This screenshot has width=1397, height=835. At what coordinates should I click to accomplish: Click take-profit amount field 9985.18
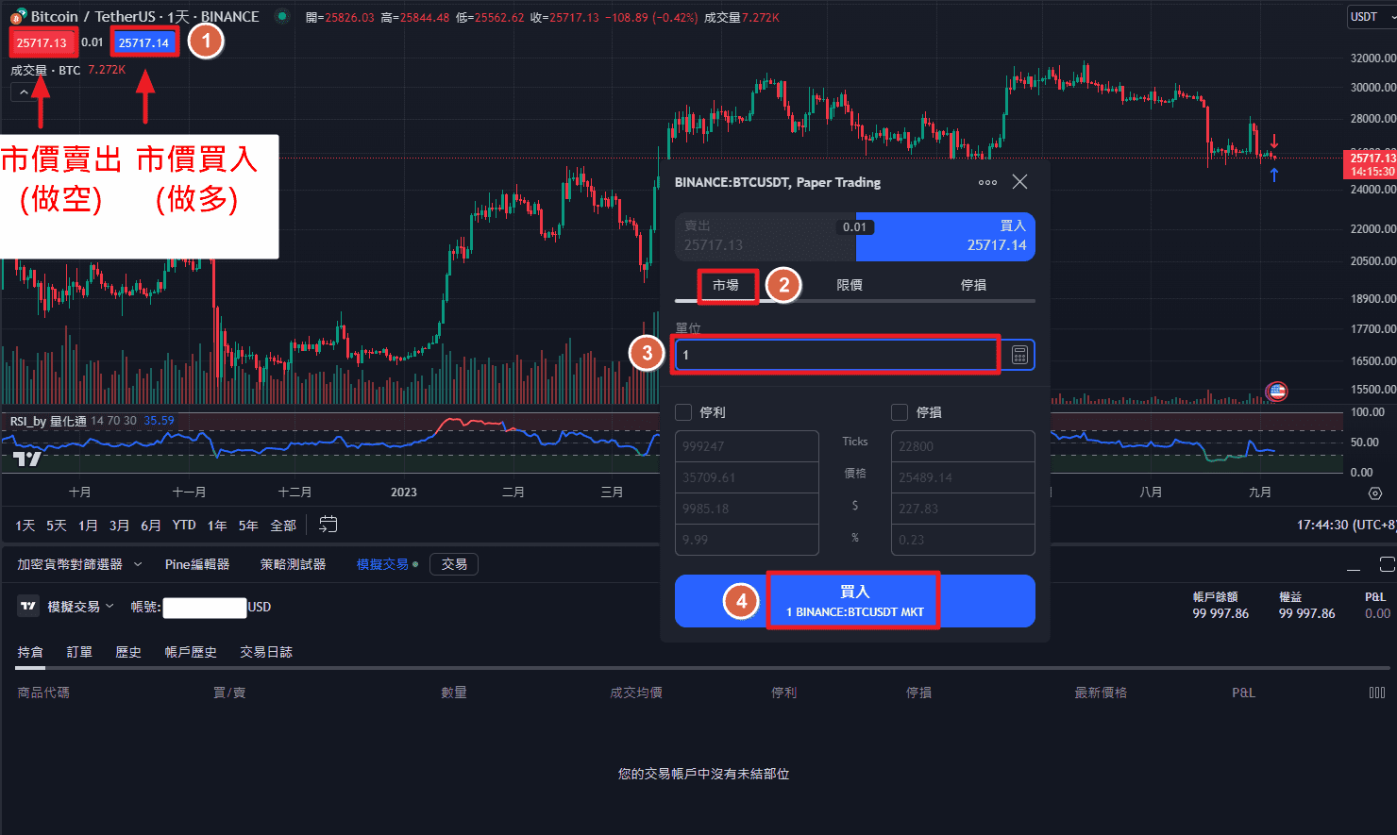747,509
